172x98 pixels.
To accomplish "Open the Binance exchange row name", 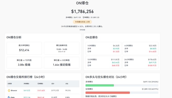I will [14, 90].
